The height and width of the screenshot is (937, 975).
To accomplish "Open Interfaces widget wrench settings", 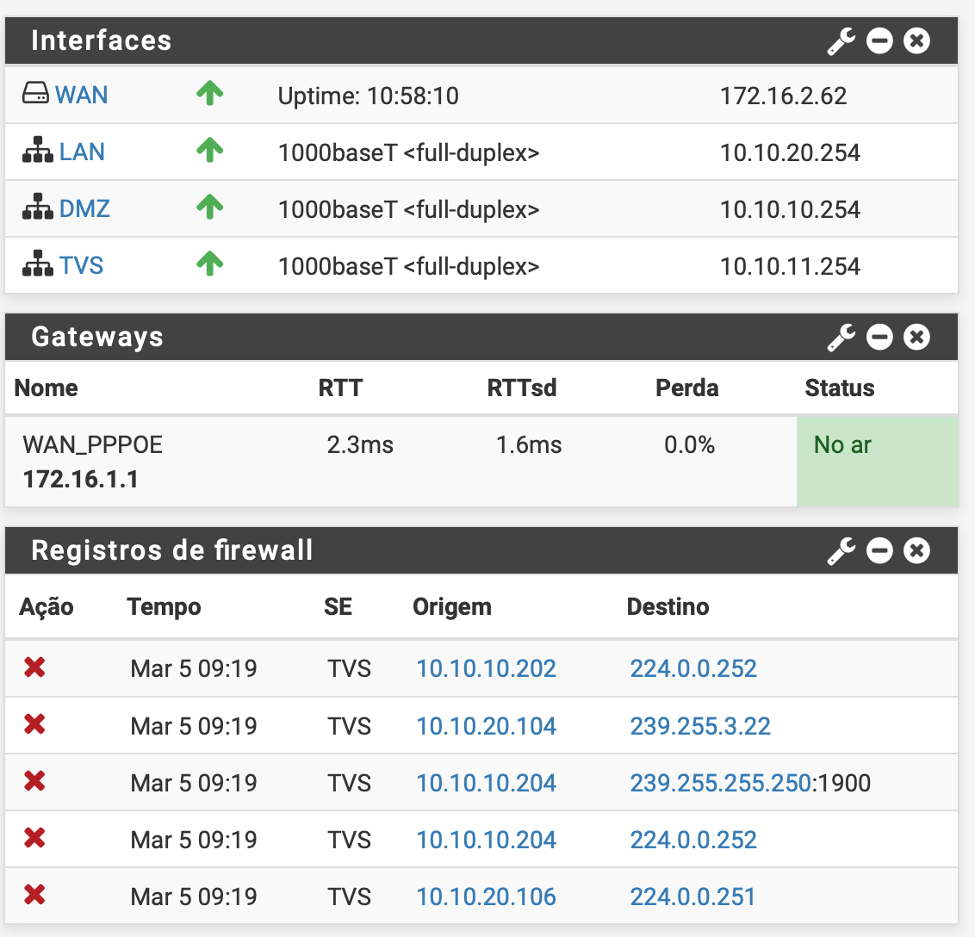I will pos(841,40).
